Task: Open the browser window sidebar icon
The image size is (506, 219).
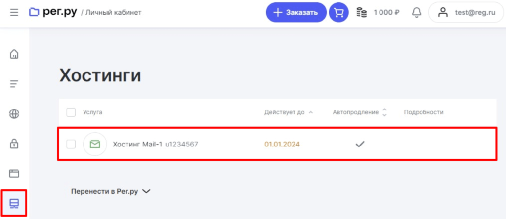Action: point(14,173)
